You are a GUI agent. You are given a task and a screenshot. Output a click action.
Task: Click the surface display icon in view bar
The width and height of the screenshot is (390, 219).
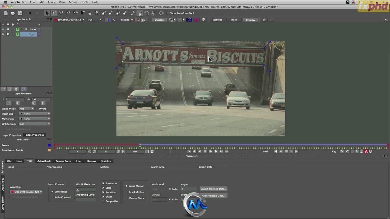(189, 20)
